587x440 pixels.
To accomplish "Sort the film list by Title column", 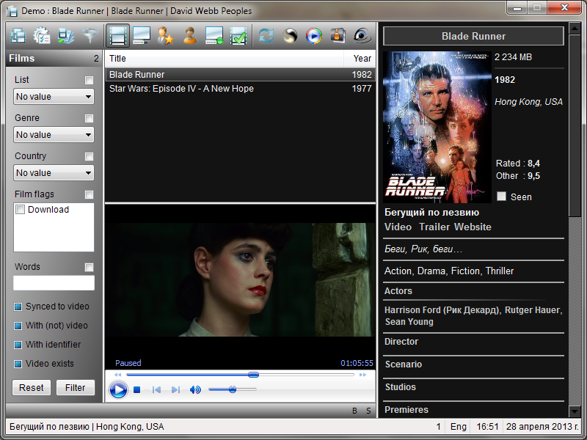I will click(225, 59).
